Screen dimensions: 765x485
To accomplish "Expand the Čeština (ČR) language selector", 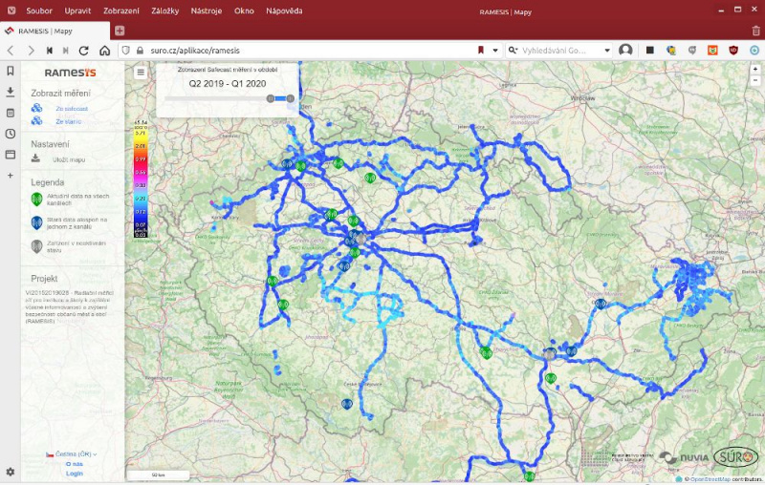I will click(x=73, y=454).
